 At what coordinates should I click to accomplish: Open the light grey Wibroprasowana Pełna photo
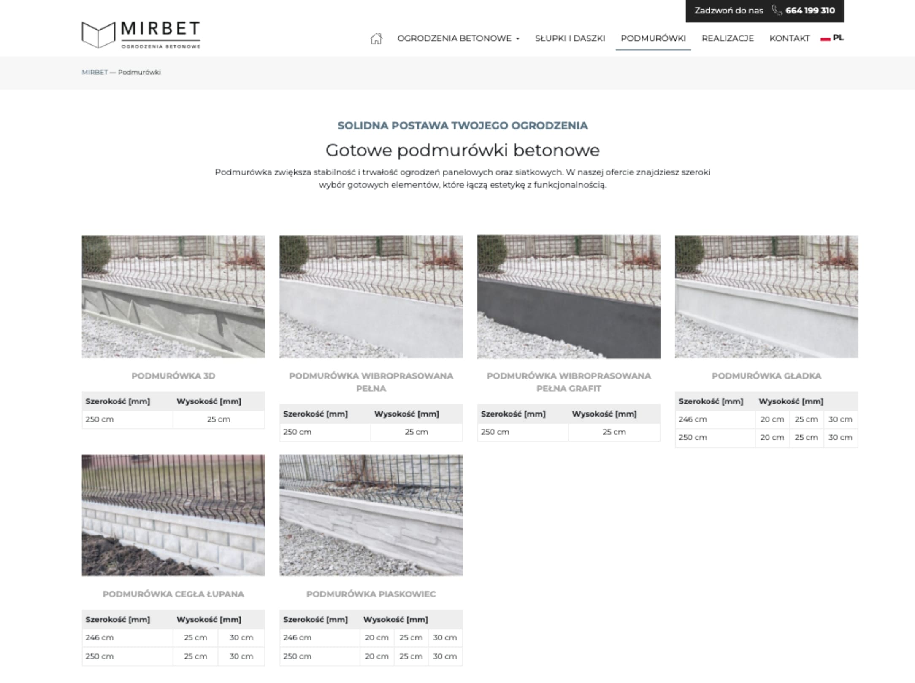point(371,296)
